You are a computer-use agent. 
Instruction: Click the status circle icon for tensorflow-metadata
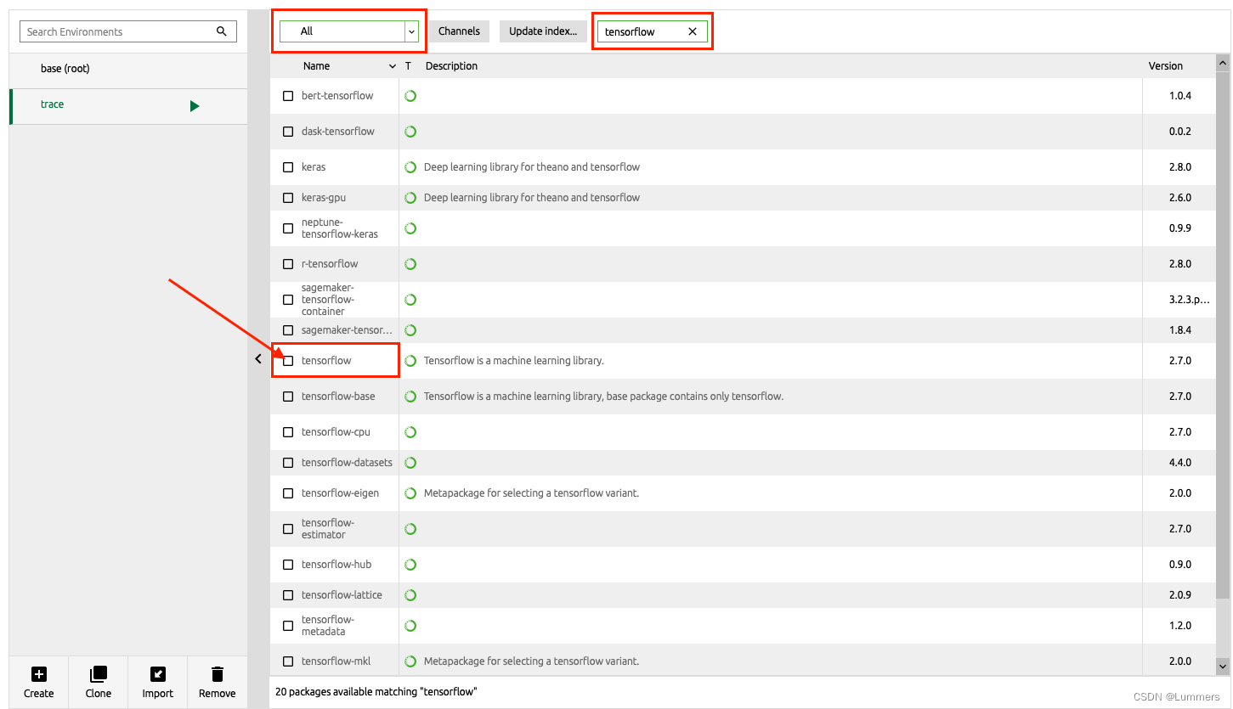[410, 626]
